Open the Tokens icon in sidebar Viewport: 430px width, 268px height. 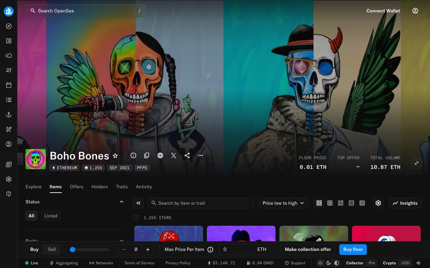coord(9,56)
